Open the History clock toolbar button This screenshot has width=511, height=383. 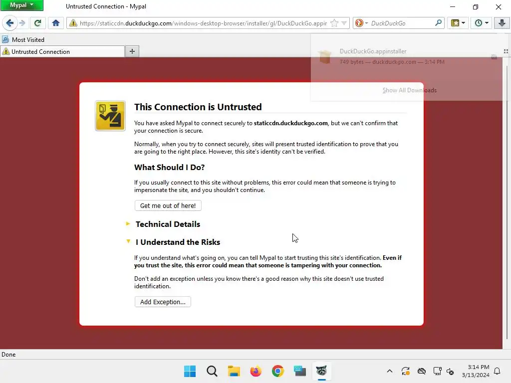tap(482, 23)
